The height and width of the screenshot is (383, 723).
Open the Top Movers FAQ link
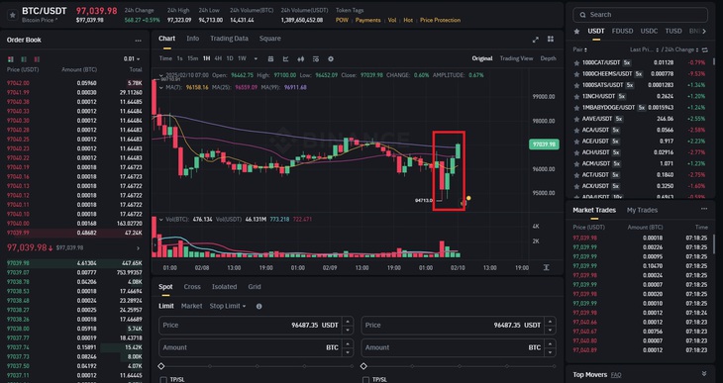coord(616,375)
